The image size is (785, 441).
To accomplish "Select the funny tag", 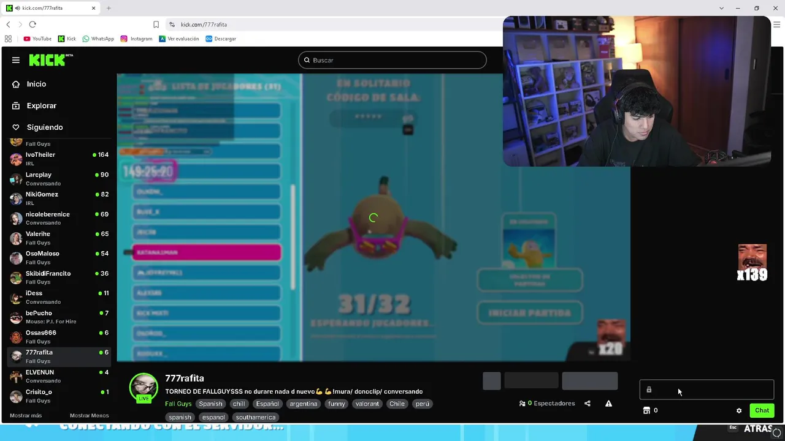I will [337, 404].
